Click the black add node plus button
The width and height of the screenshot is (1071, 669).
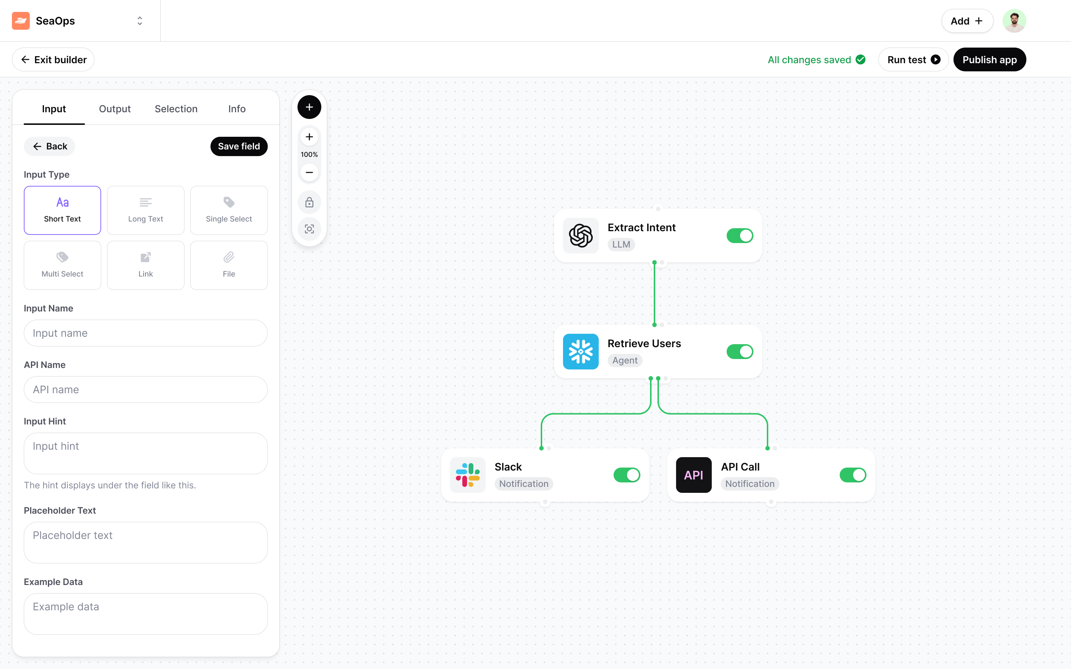[309, 107]
